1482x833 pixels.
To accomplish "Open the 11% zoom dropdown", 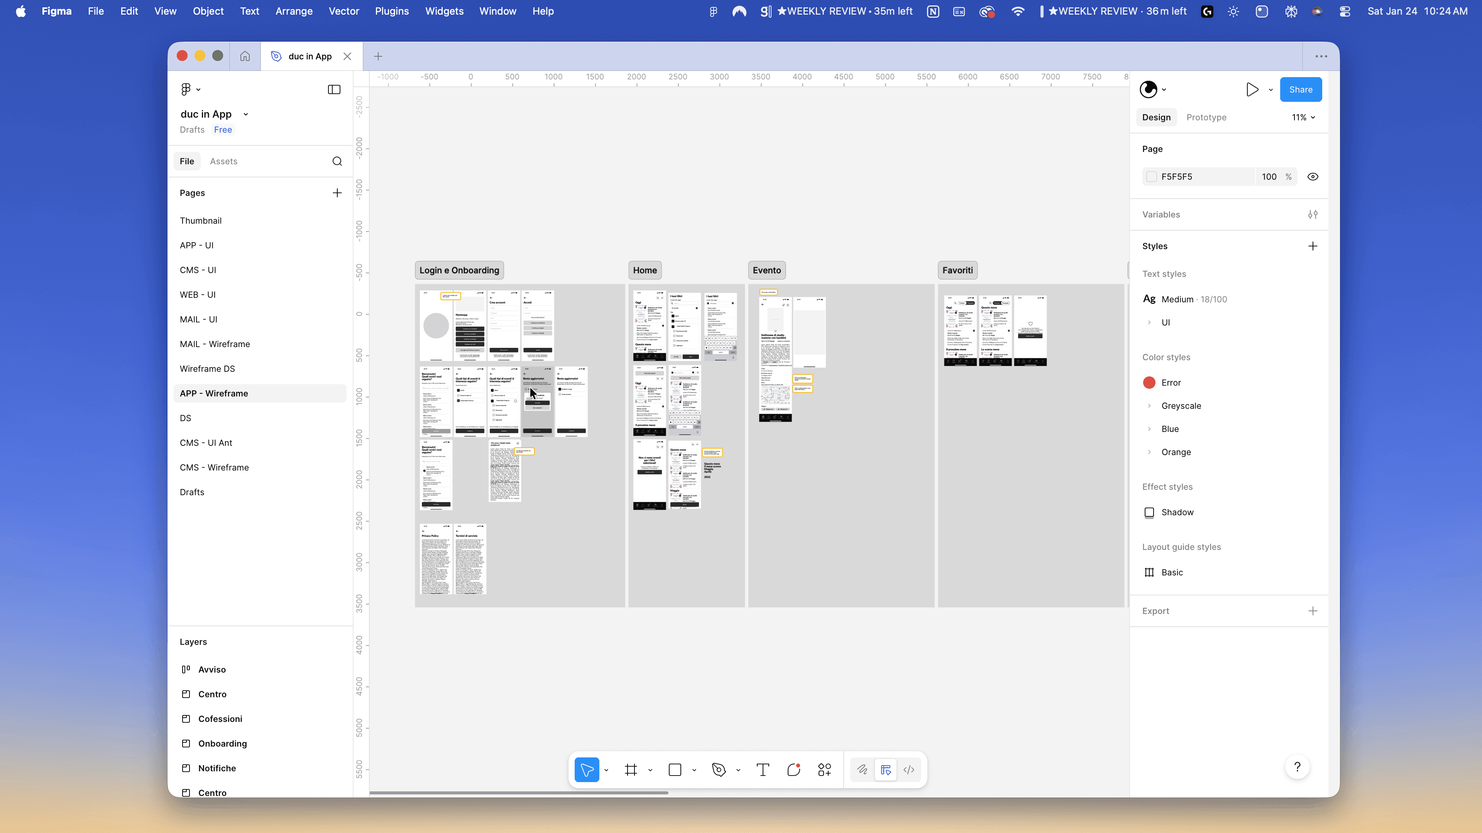I will pyautogui.click(x=1303, y=117).
